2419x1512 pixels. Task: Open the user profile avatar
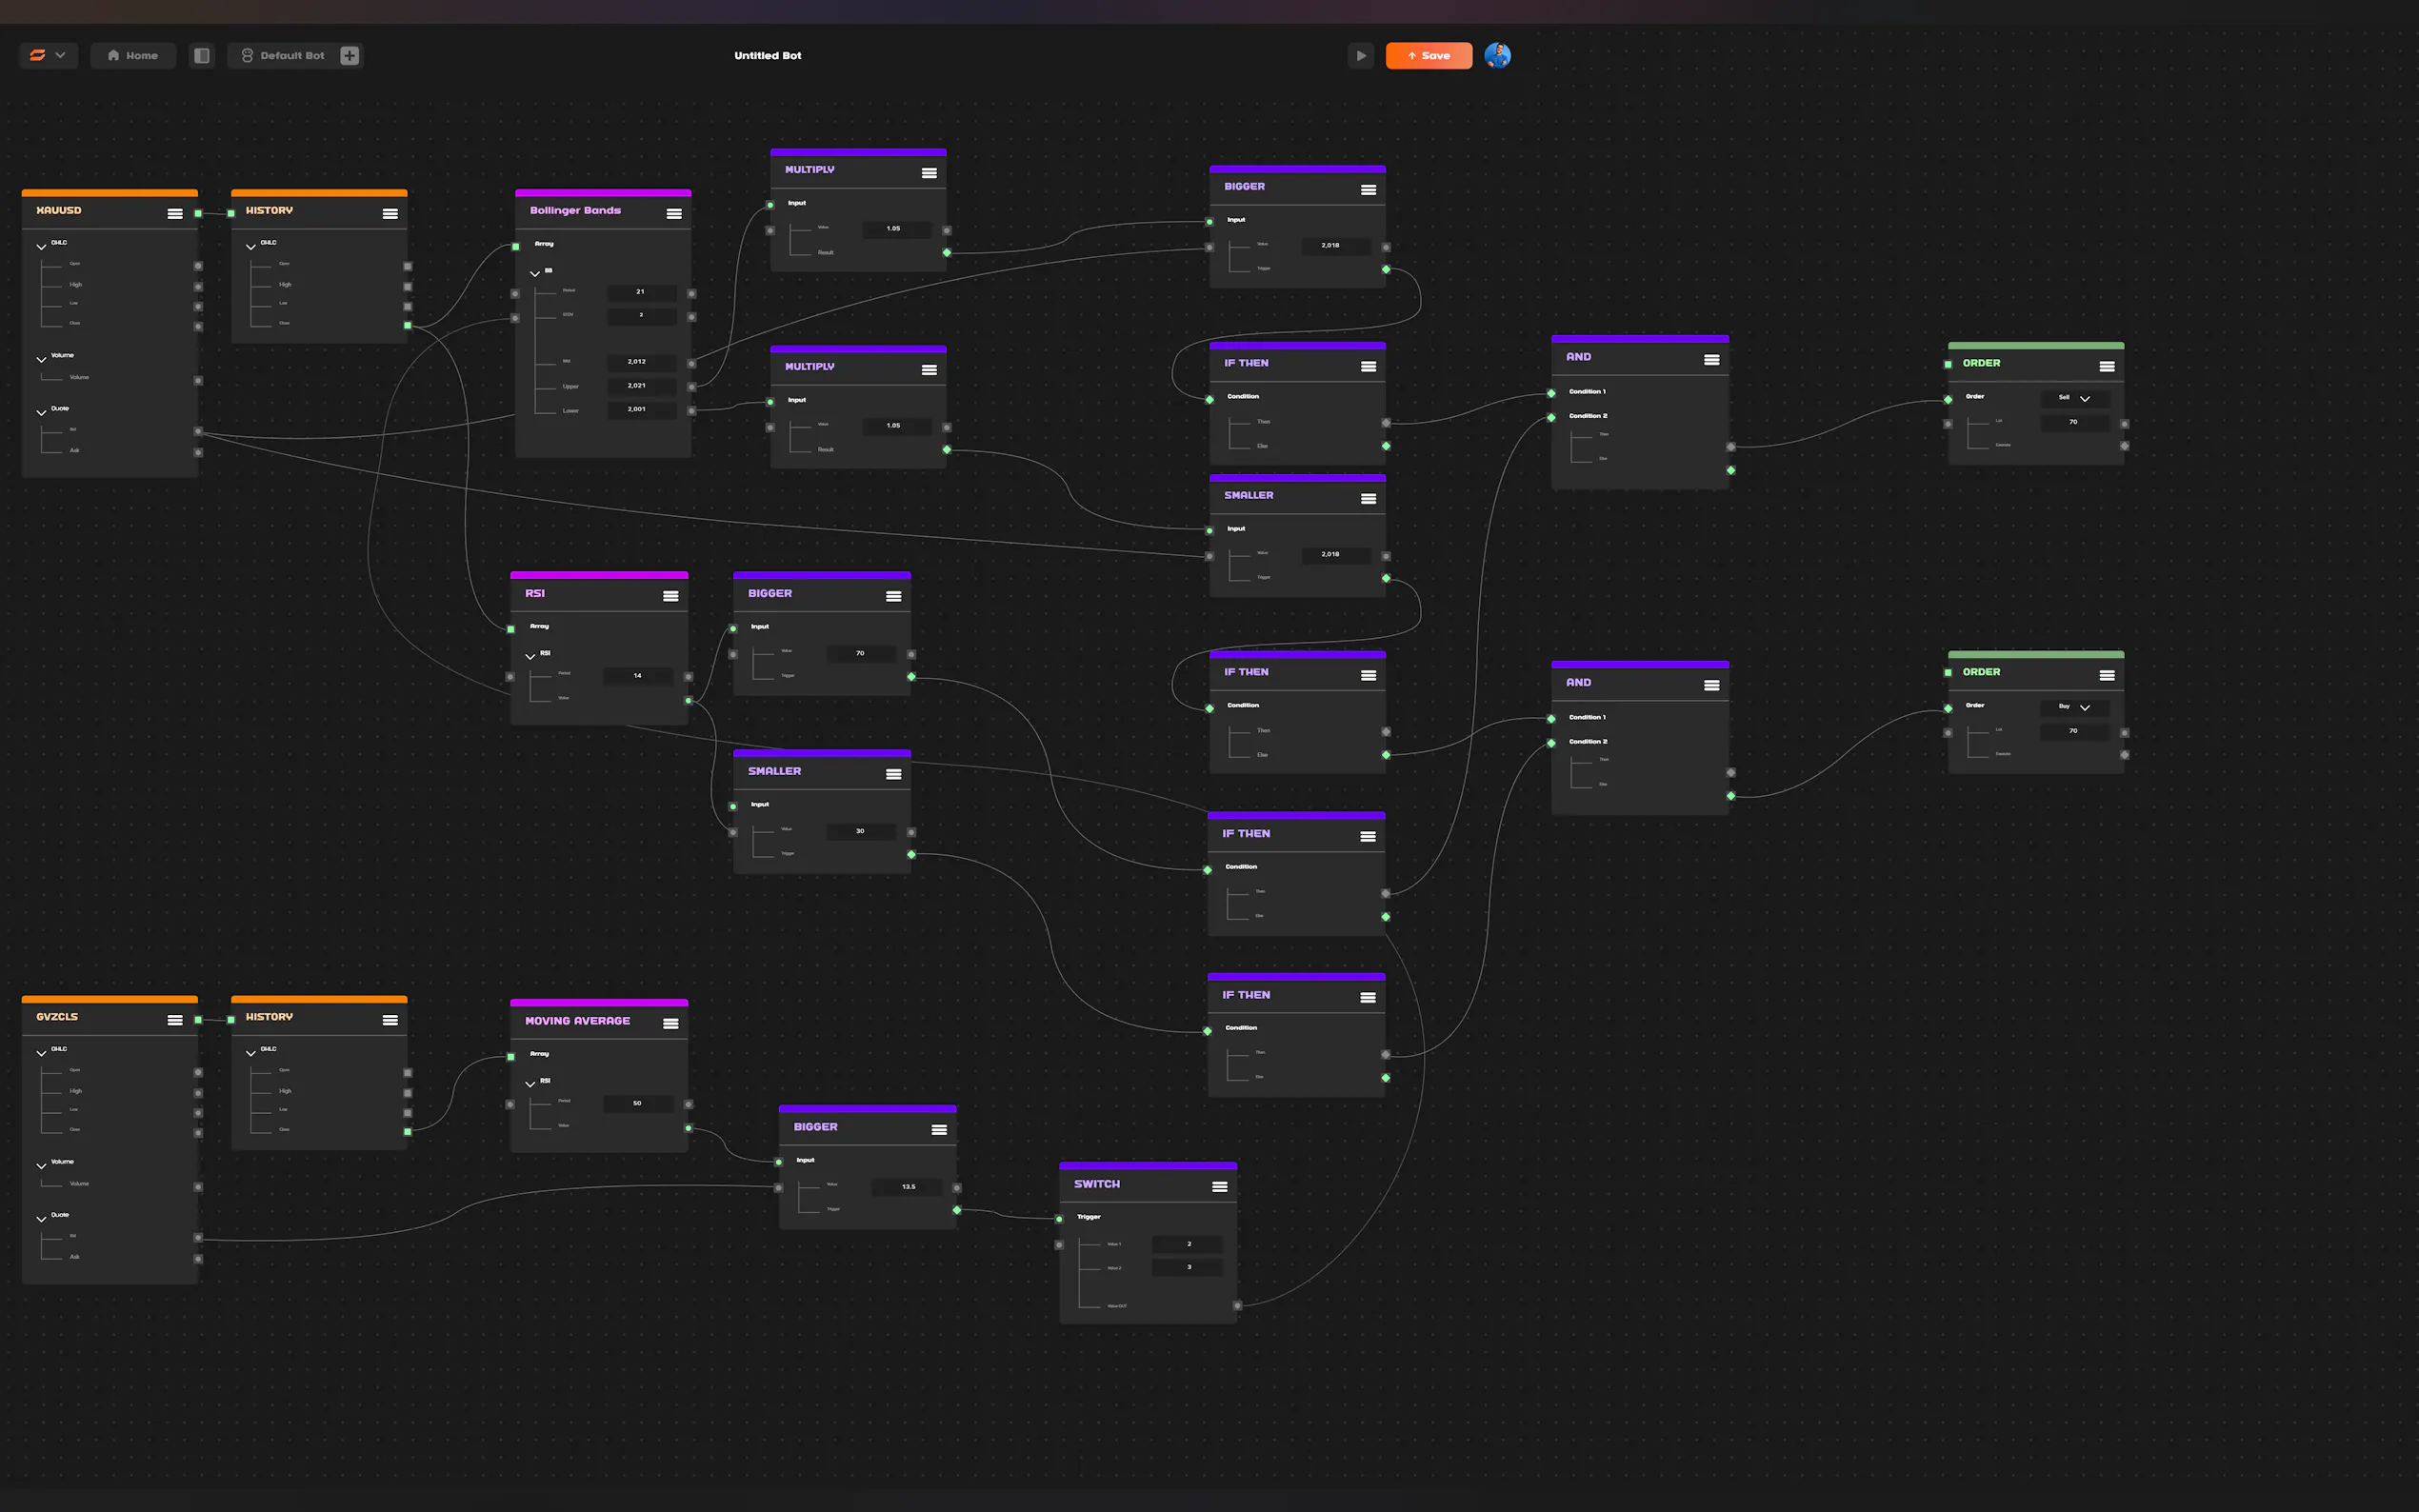pyautogui.click(x=1497, y=56)
